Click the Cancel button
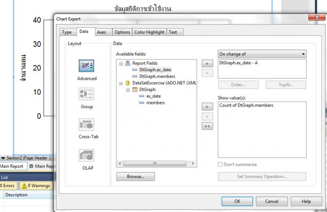This screenshot has height=212, width=327. (272, 201)
